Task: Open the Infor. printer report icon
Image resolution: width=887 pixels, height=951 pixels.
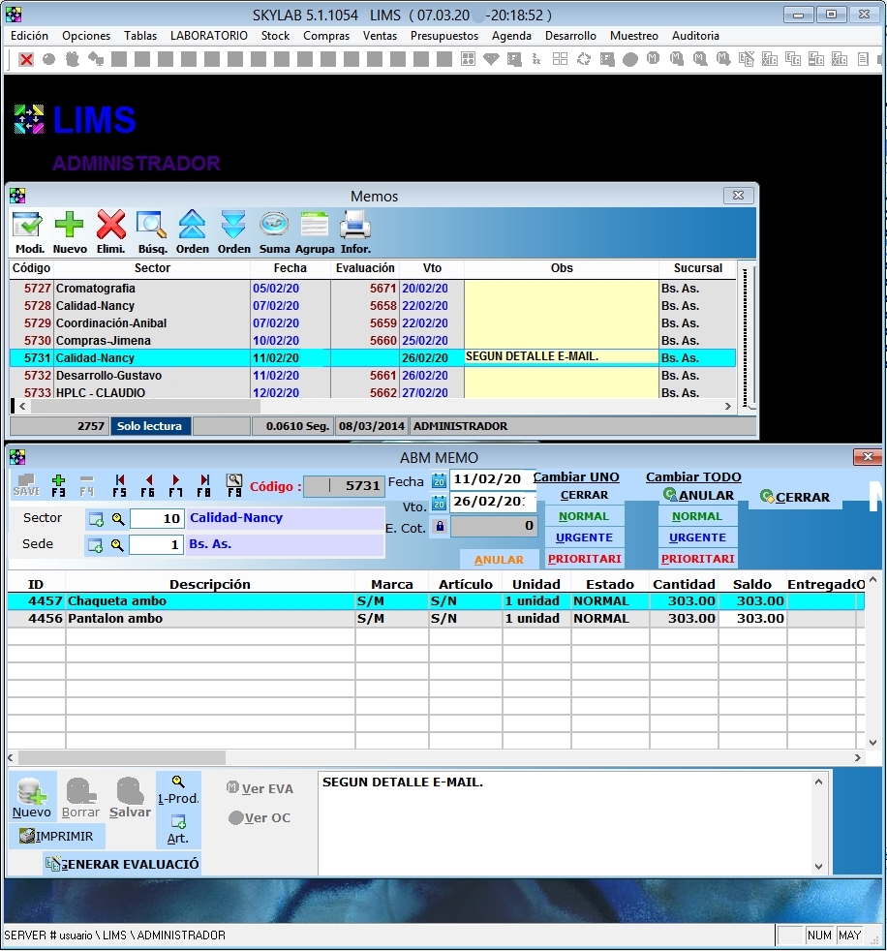Action: [x=355, y=228]
